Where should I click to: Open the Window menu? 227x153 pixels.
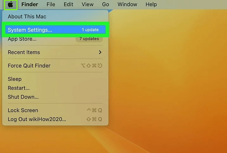[127, 4]
